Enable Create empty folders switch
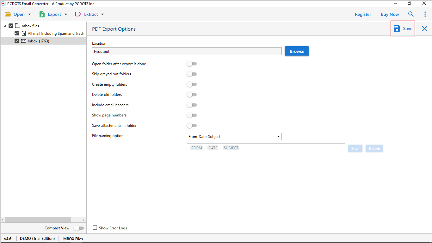The width and height of the screenshot is (432, 243). tap(192, 84)
